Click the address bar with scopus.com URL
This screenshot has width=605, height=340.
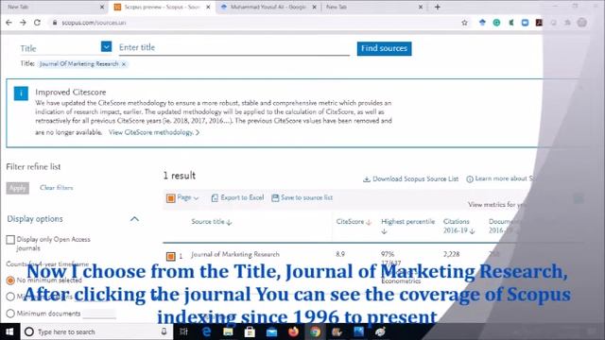coord(254,23)
